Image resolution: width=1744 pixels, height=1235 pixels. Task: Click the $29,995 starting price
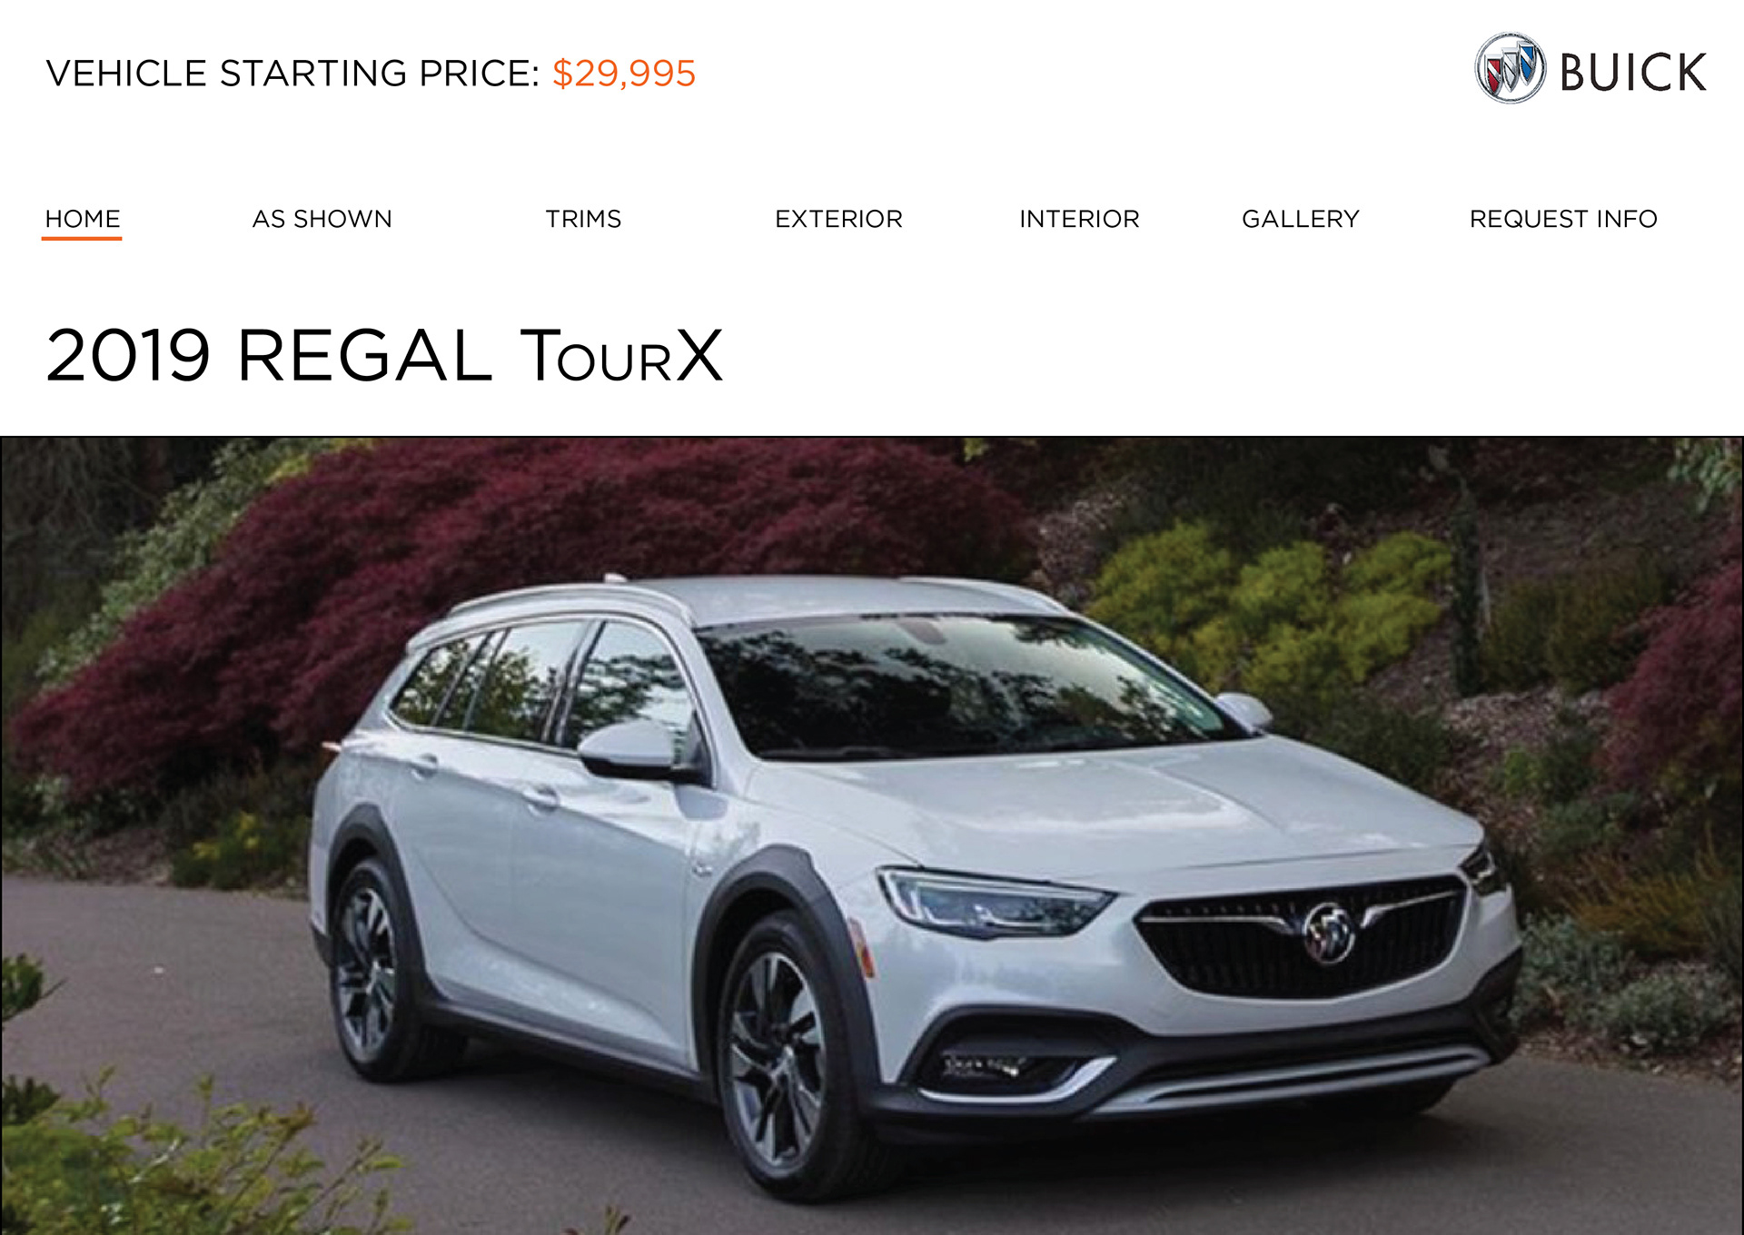pyautogui.click(x=624, y=74)
